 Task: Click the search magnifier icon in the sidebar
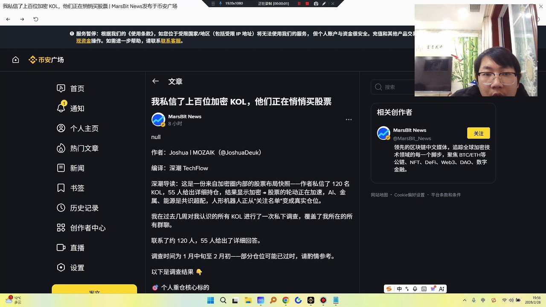click(378, 87)
